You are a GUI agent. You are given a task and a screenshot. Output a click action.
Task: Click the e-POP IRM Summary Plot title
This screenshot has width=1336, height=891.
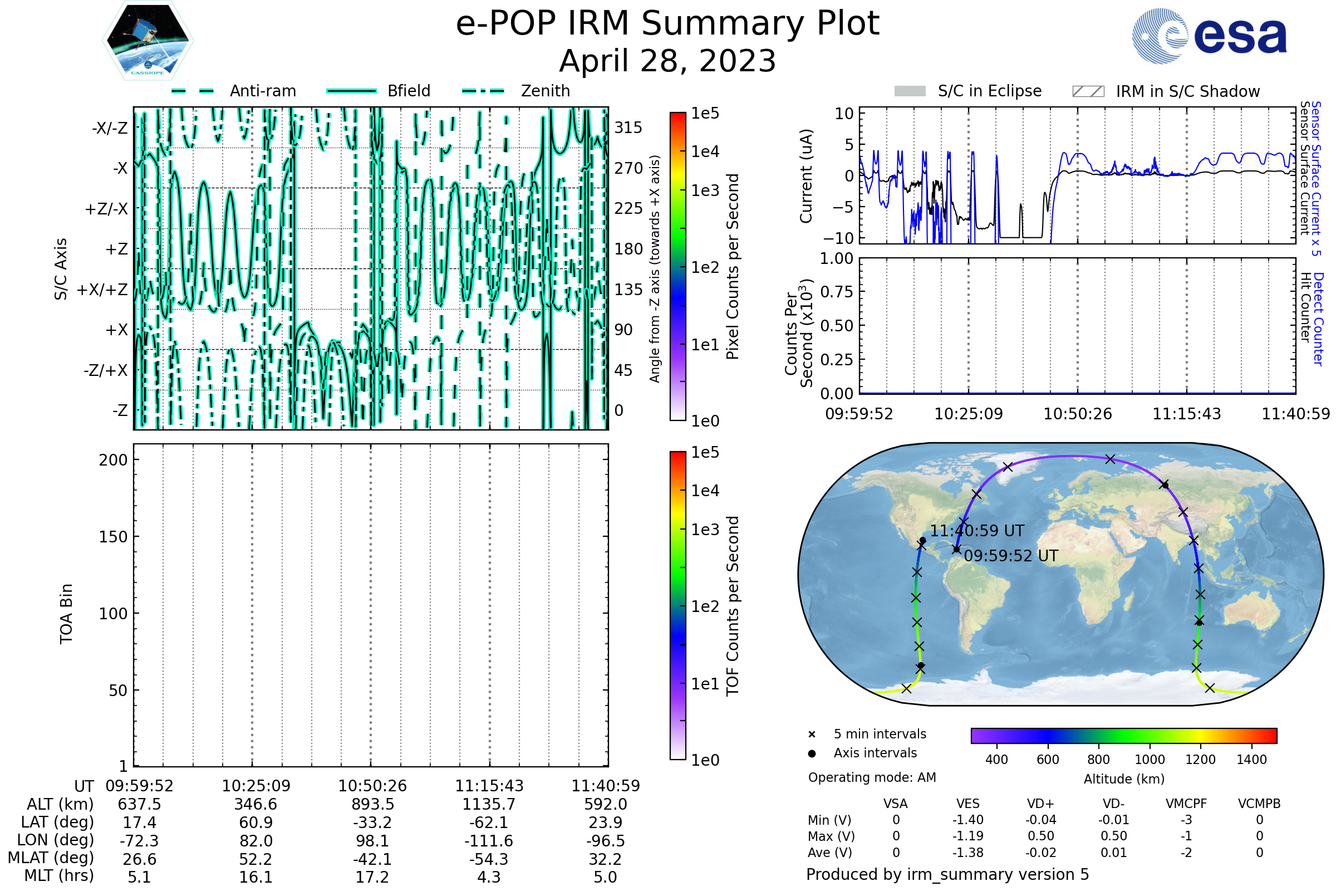pyautogui.click(x=667, y=24)
